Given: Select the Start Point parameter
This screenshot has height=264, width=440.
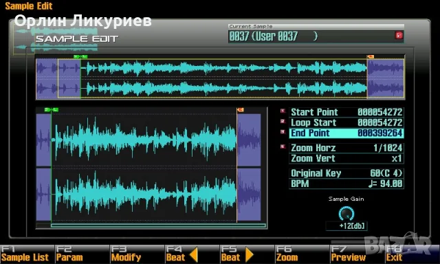Looking at the screenshot, I should (346, 112).
